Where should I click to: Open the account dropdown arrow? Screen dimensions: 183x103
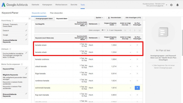click(x=167, y=5)
